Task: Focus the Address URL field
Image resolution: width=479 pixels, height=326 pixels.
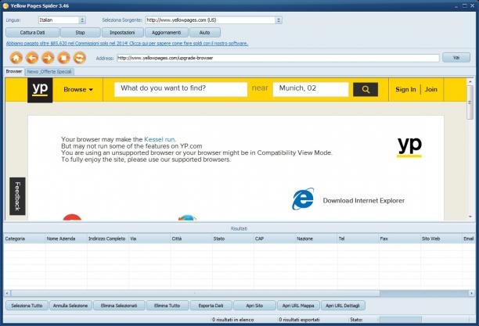Action: pyautogui.click(x=278, y=58)
